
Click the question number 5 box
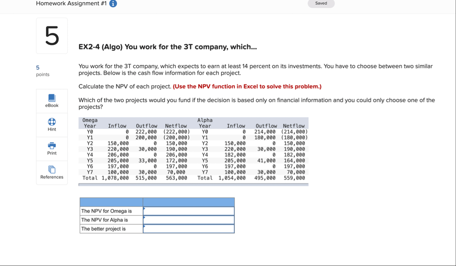click(52, 35)
